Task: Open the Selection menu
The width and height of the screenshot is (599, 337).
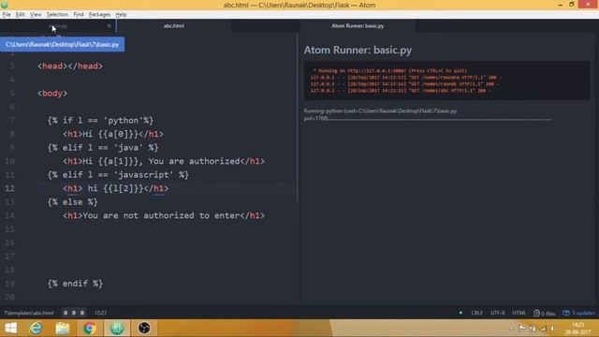Action: click(x=57, y=15)
